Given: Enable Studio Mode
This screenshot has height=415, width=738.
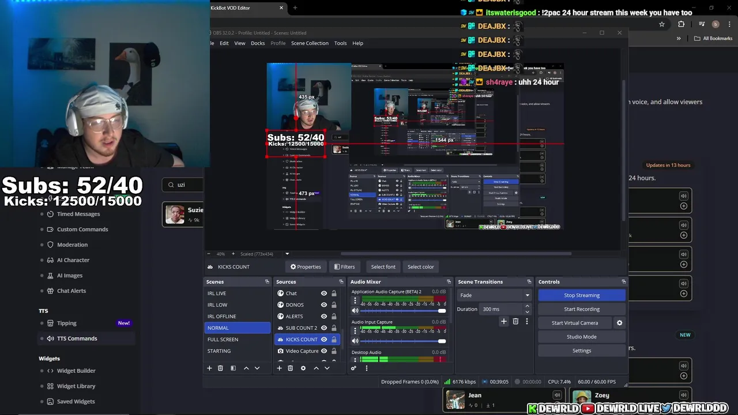Looking at the screenshot, I should 582,337.
